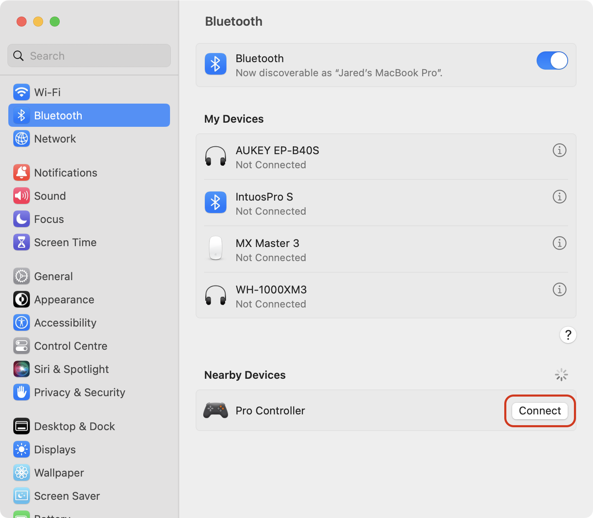Open Sound settings
Viewport: 593px width, 518px height.
pyautogui.click(x=50, y=196)
